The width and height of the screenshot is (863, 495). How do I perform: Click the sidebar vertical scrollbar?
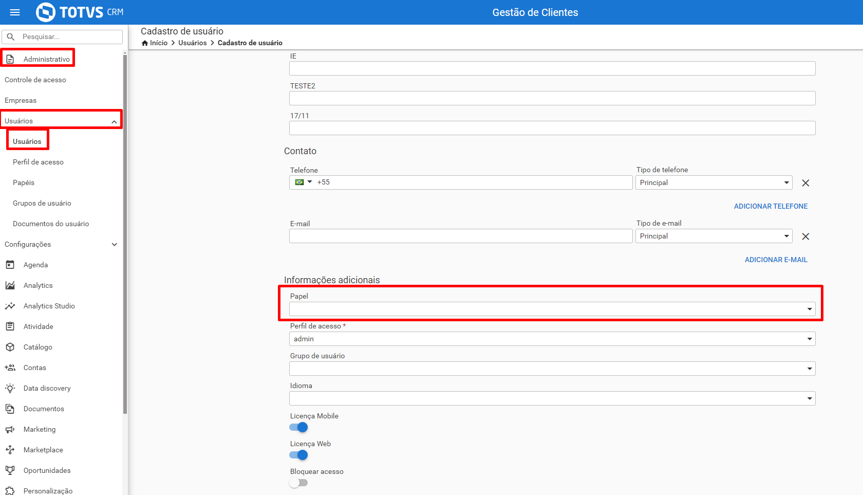click(x=125, y=234)
